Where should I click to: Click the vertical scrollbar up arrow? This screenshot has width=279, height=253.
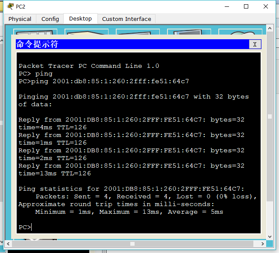270,28
